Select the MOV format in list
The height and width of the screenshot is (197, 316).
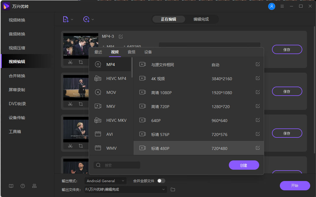pos(111,92)
